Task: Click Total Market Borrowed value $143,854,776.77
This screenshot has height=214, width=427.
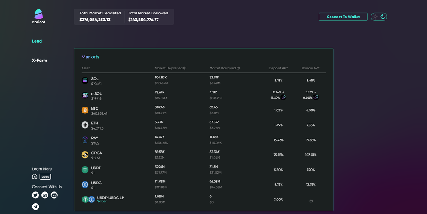Action: pyautogui.click(x=143, y=20)
